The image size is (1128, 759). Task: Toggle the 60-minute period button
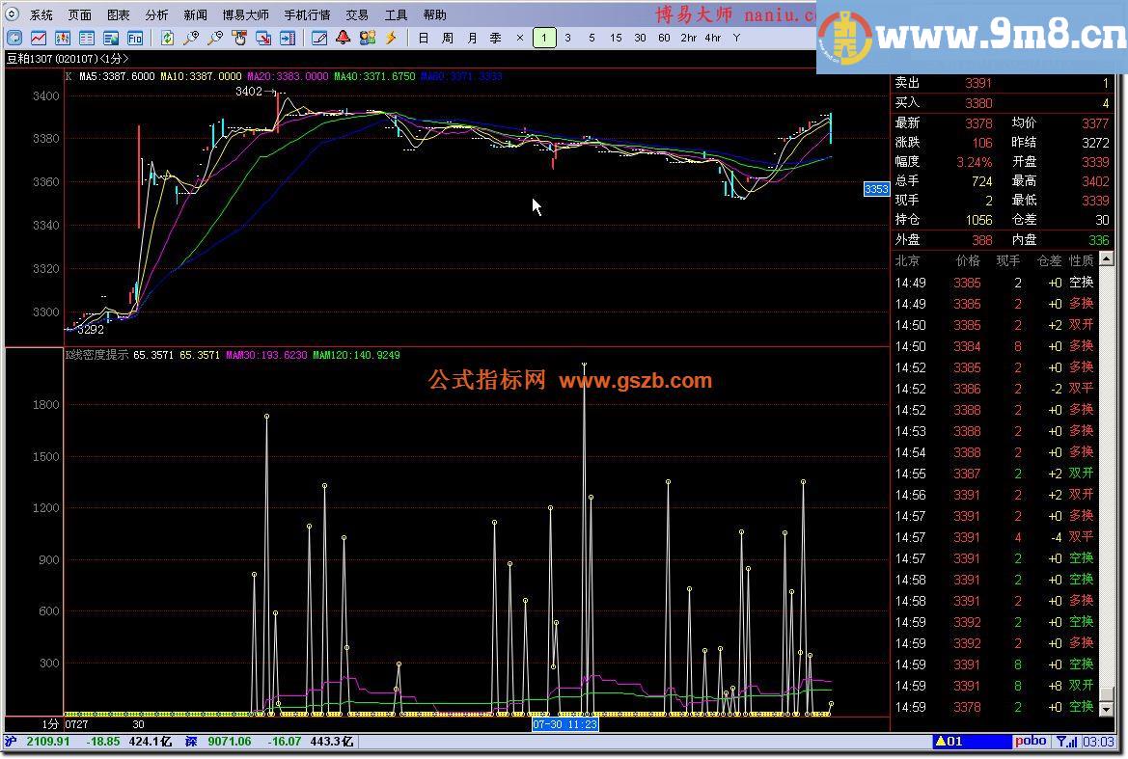(x=664, y=37)
